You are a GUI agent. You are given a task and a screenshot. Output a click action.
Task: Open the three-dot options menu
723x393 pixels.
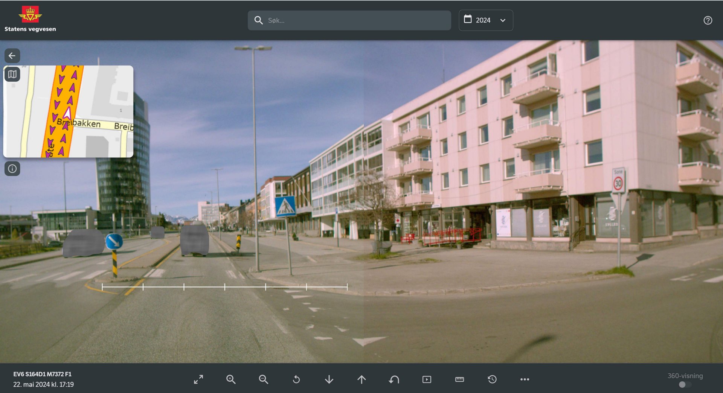click(525, 379)
